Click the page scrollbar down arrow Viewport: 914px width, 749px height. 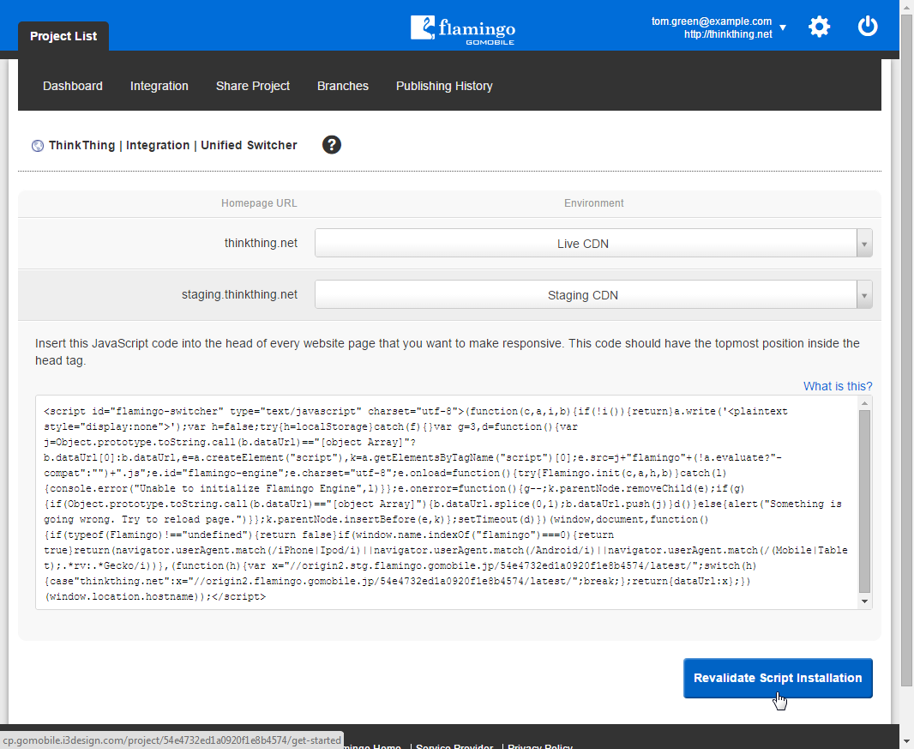[x=906, y=743]
